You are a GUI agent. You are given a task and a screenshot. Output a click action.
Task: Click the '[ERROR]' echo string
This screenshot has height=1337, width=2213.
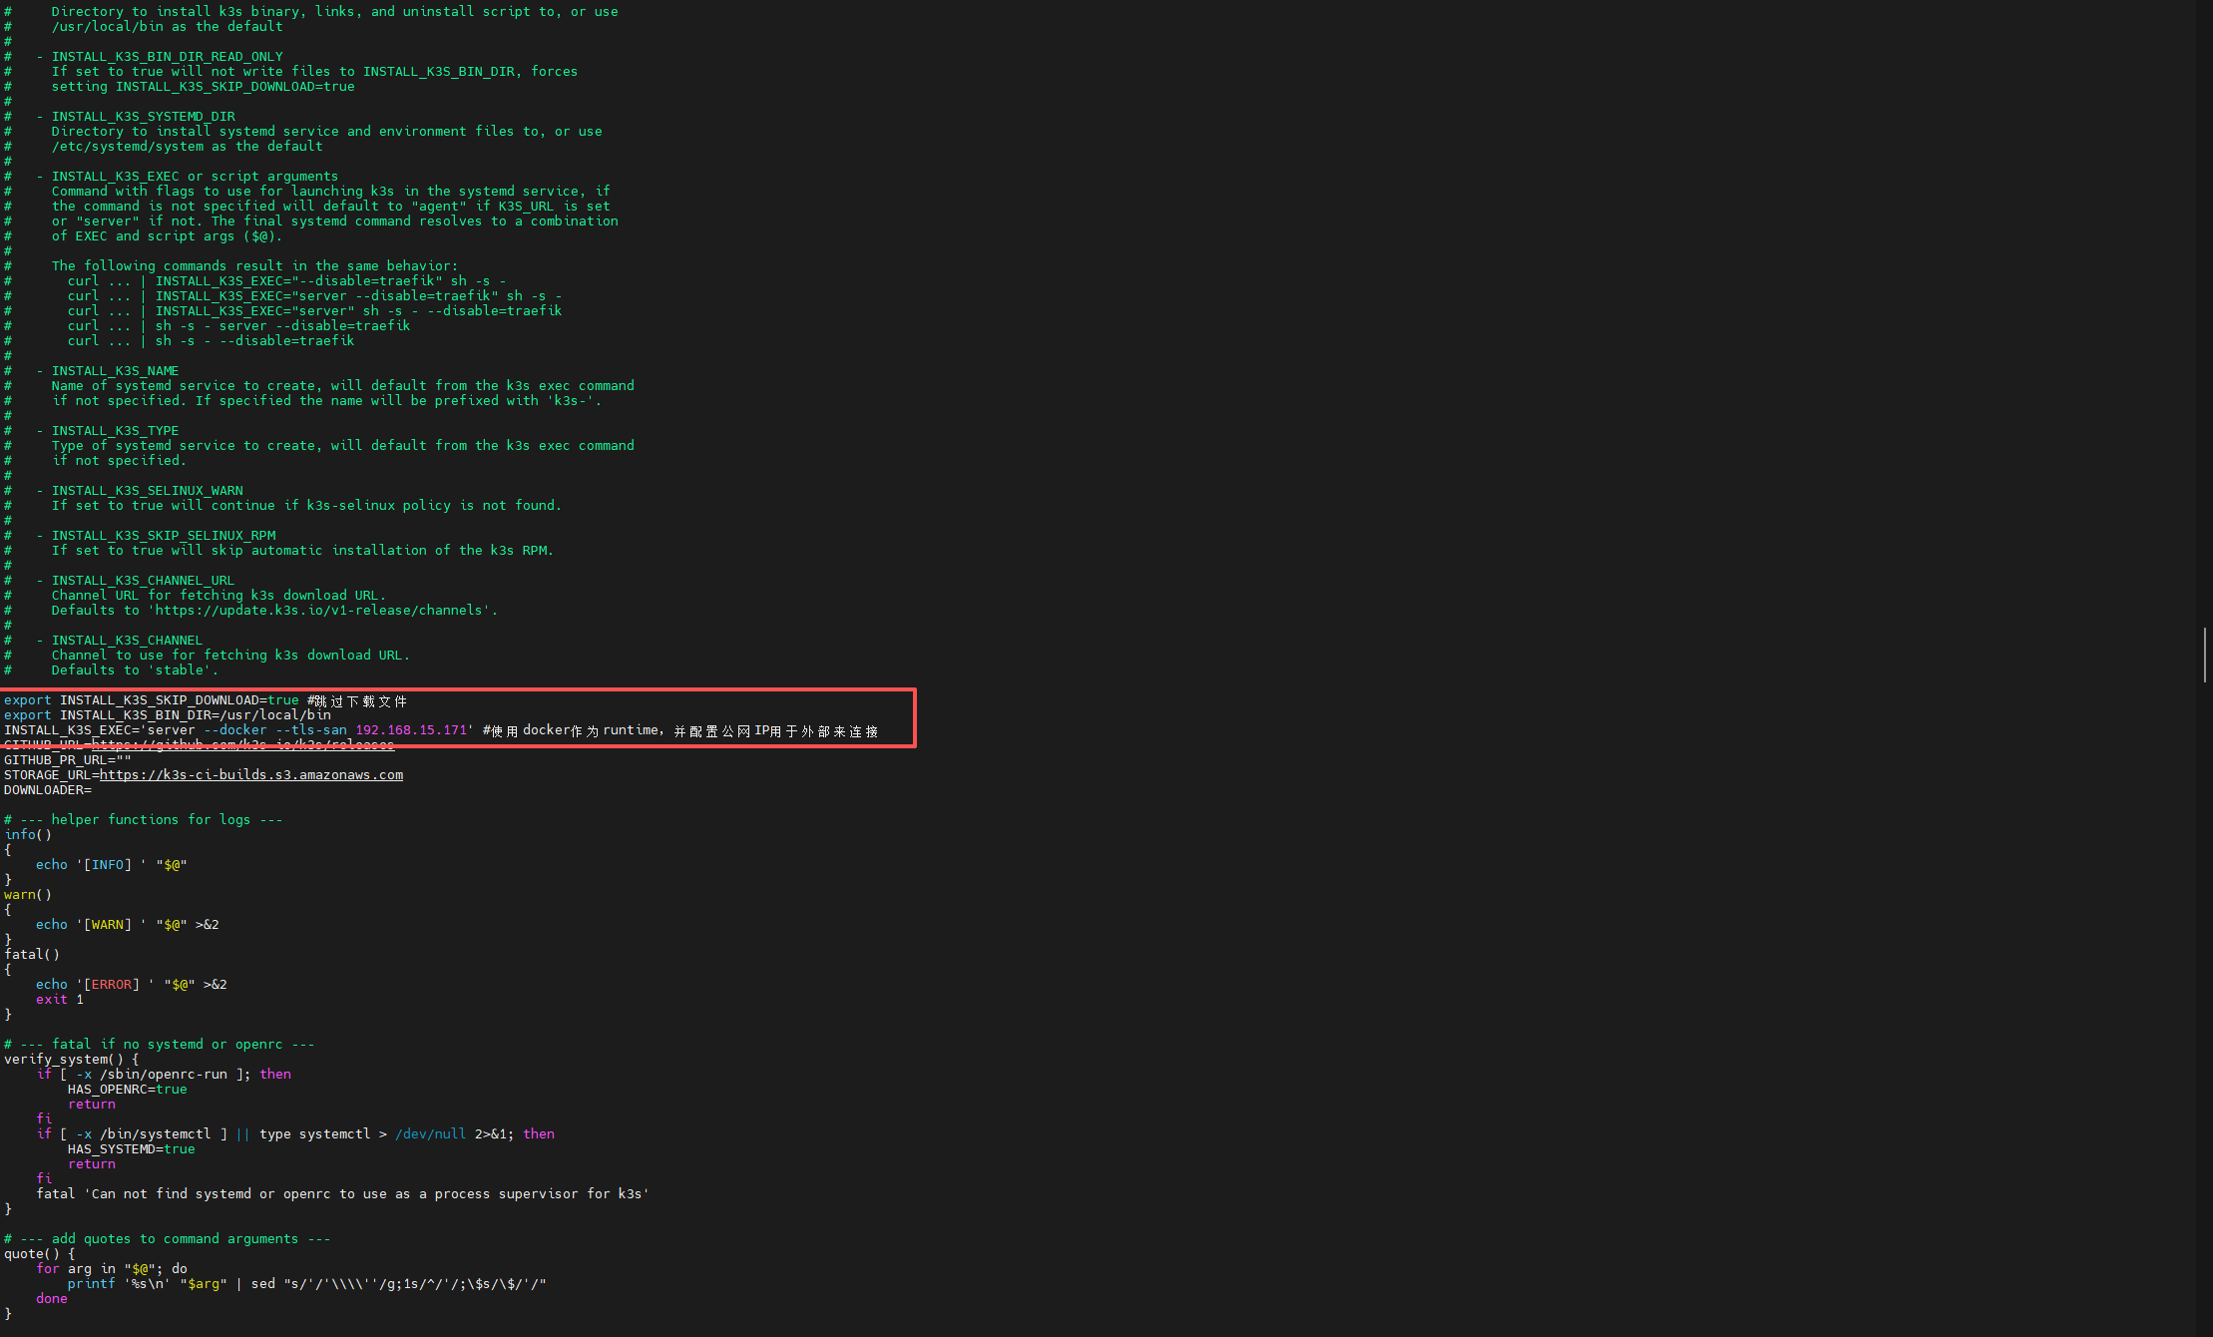pyautogui.click(x=111, y=985)
